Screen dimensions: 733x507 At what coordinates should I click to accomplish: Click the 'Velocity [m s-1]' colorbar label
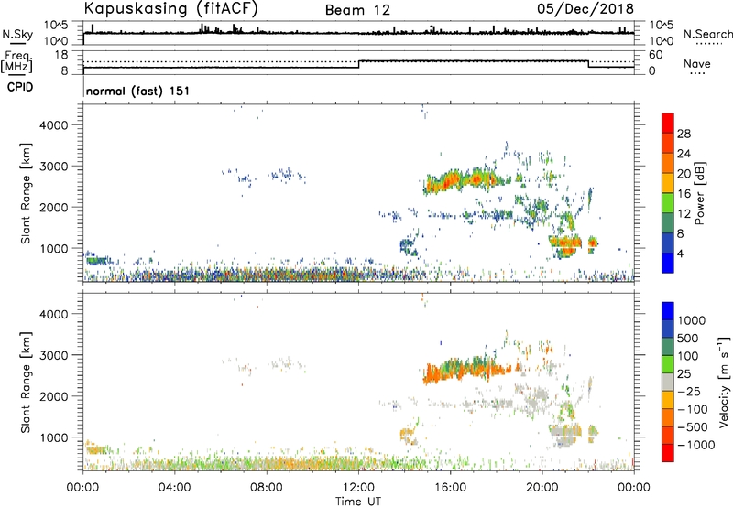pos(724,382)
